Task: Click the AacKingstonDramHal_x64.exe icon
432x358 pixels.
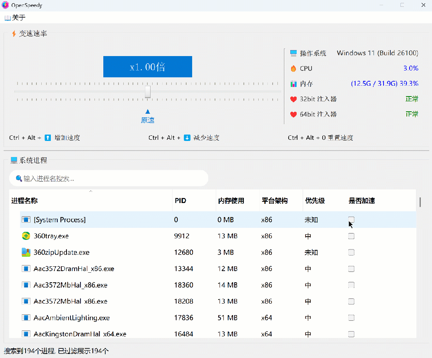Action: pyautogui.click(x=26, y=334)
